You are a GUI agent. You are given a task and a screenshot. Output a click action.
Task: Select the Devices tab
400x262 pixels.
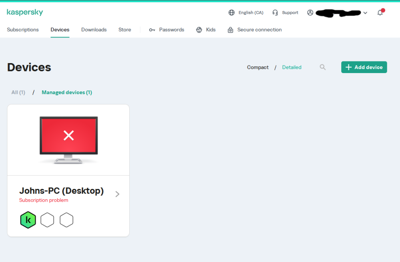[60, 30]
